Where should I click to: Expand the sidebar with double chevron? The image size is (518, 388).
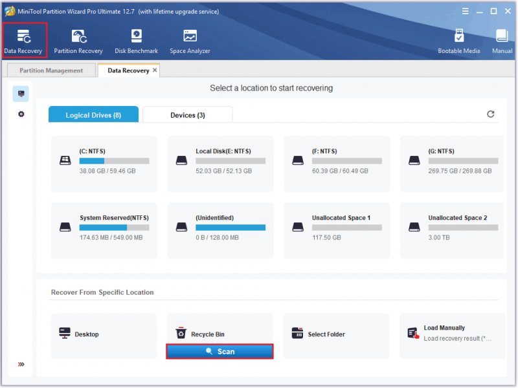click(x=21, y=364)
